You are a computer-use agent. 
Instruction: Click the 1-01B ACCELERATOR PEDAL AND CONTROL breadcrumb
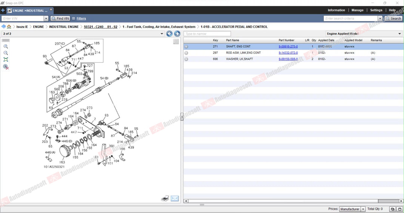234,27
